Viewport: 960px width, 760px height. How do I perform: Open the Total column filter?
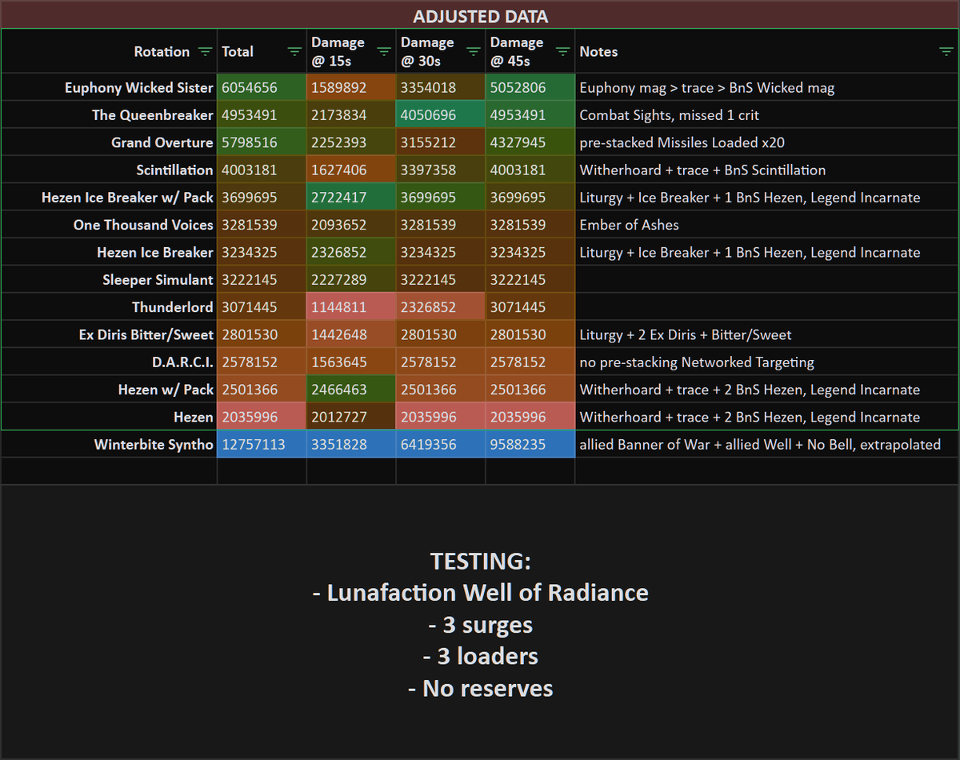click(x=294, y=52)
